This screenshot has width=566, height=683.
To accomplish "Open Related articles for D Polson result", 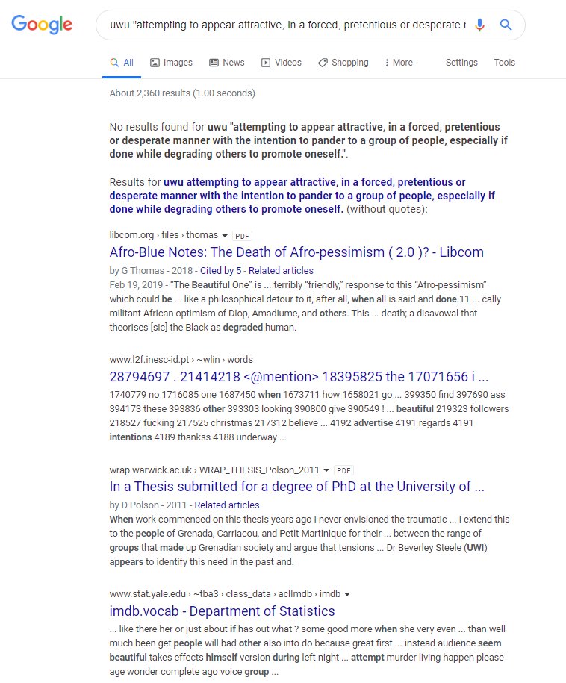I will [x=226, y=505].
